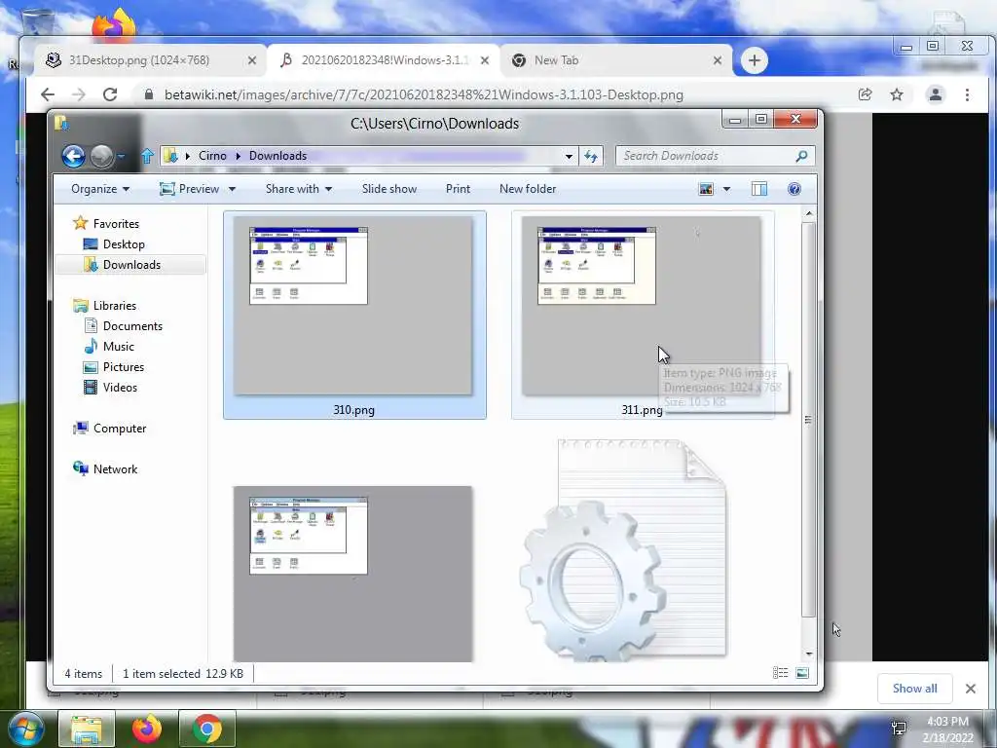
Task: Click the Chrome share page icon
Action: pyautogui.click(x=865, y=94)
